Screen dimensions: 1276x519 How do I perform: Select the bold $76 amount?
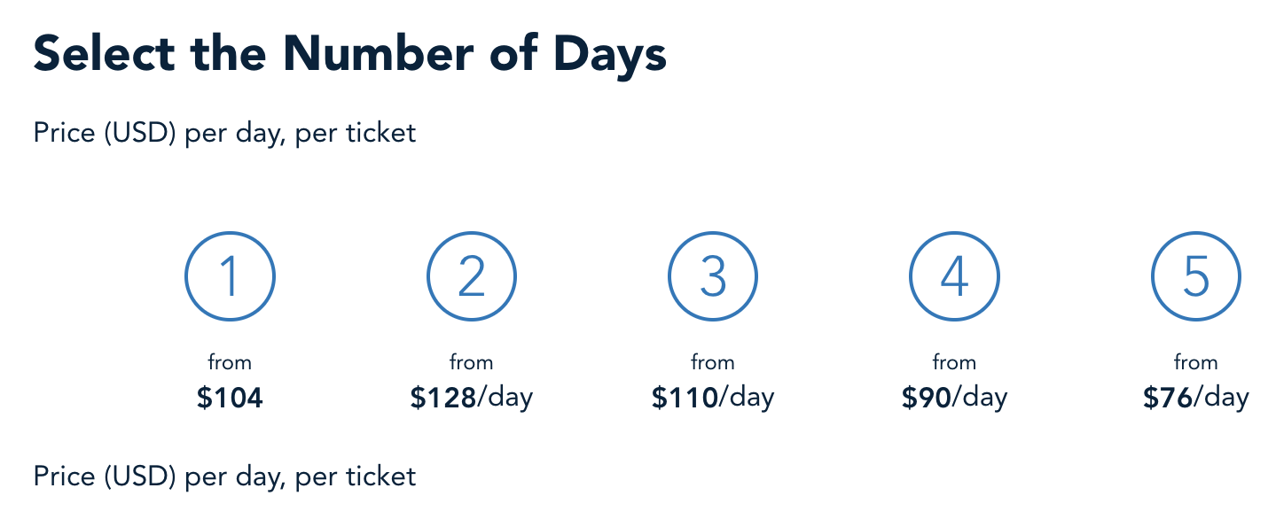1168,399
